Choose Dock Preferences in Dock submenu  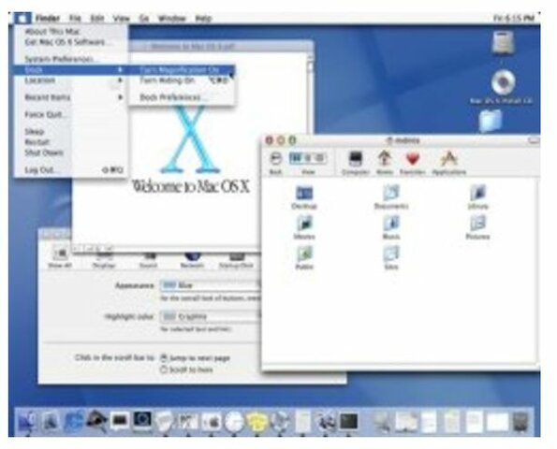click(x=182, y=97)
